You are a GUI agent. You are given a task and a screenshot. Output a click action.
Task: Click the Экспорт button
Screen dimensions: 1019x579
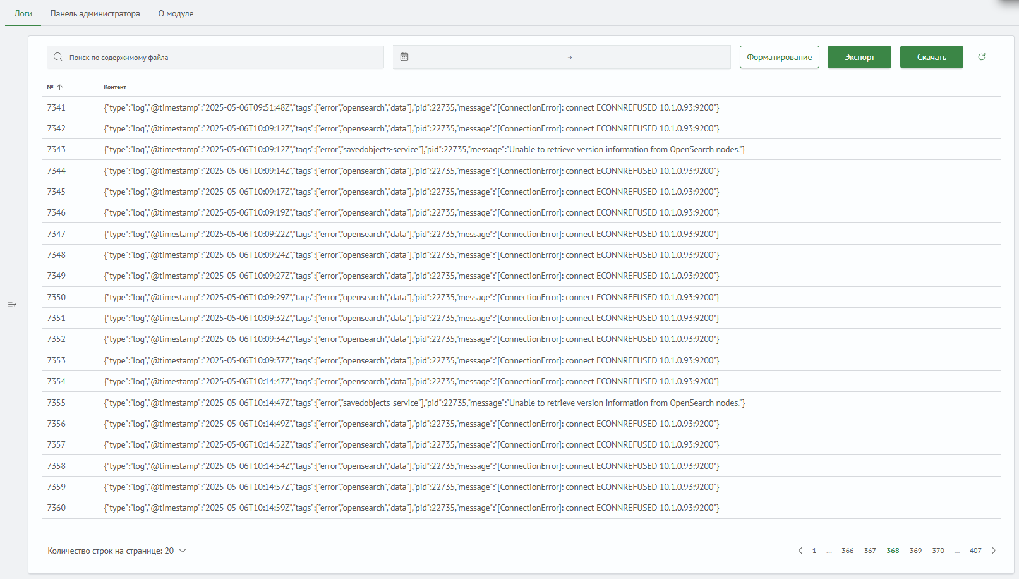pyautogui.click(x=859, y=57)
